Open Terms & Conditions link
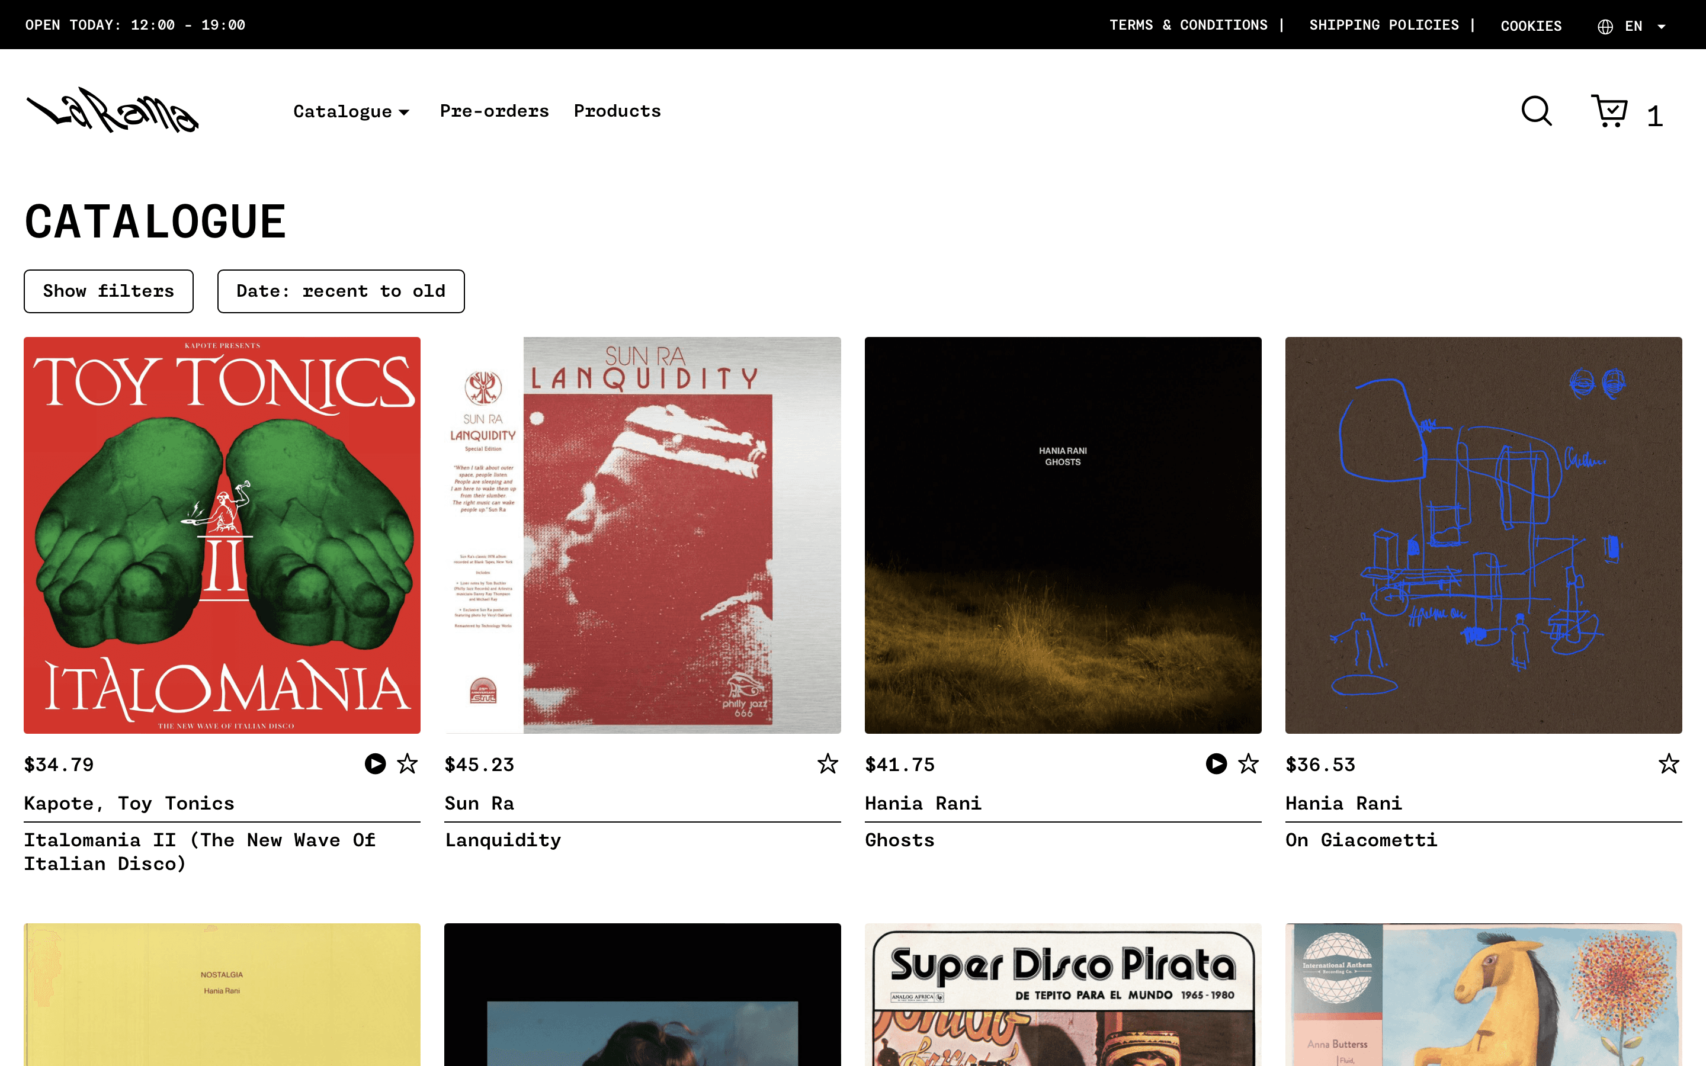 tap(1188, 25)
